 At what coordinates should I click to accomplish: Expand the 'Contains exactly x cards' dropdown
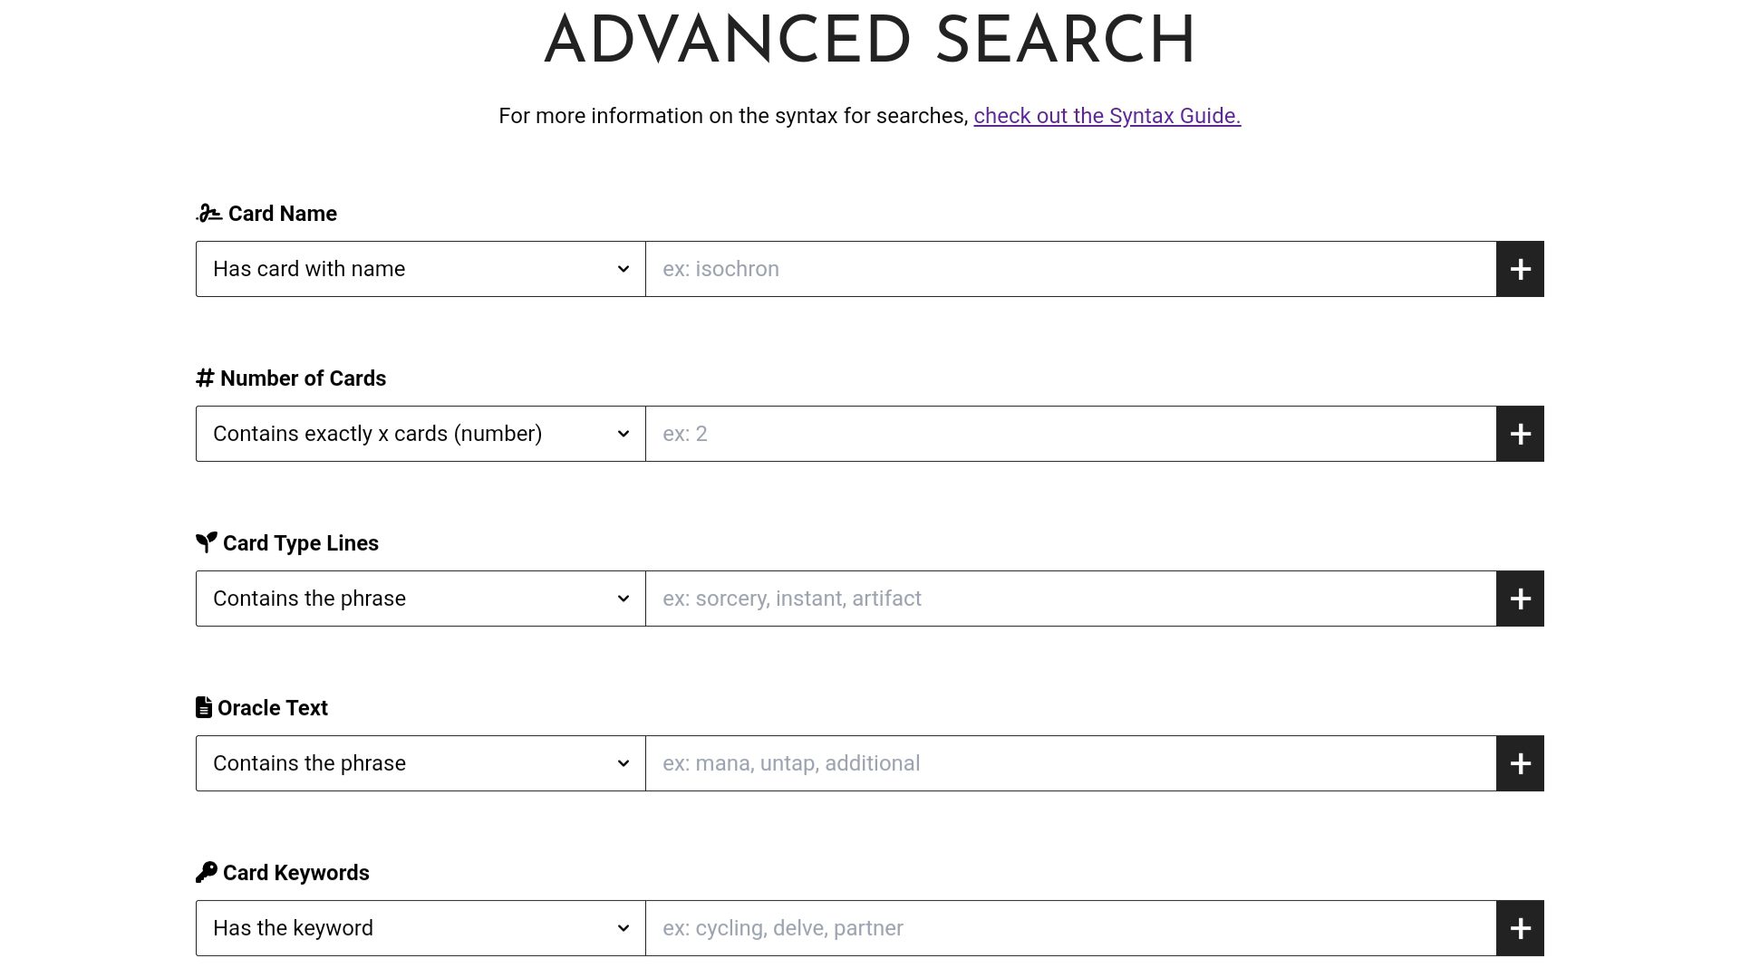420,434
